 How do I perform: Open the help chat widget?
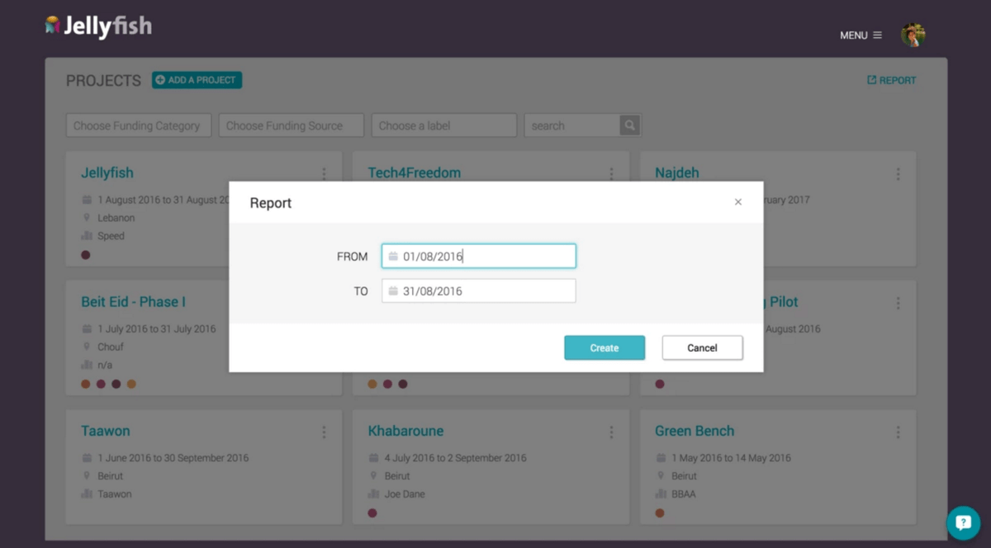[963, 522]
